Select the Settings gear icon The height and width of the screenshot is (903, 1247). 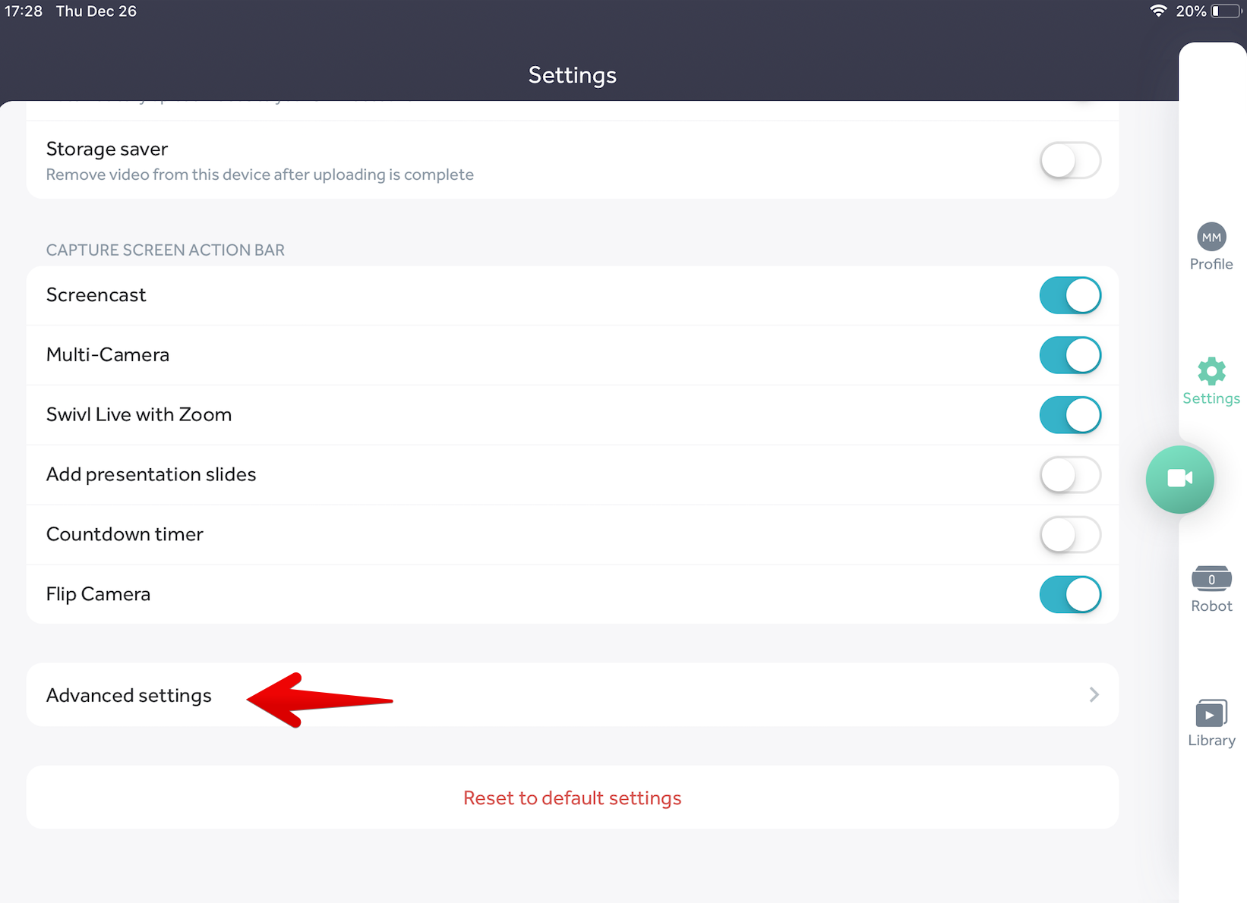tap(1211, 371)
